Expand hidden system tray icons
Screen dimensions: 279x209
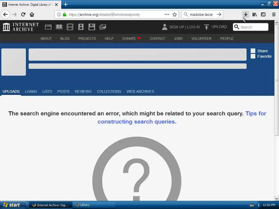pos(259,205)
